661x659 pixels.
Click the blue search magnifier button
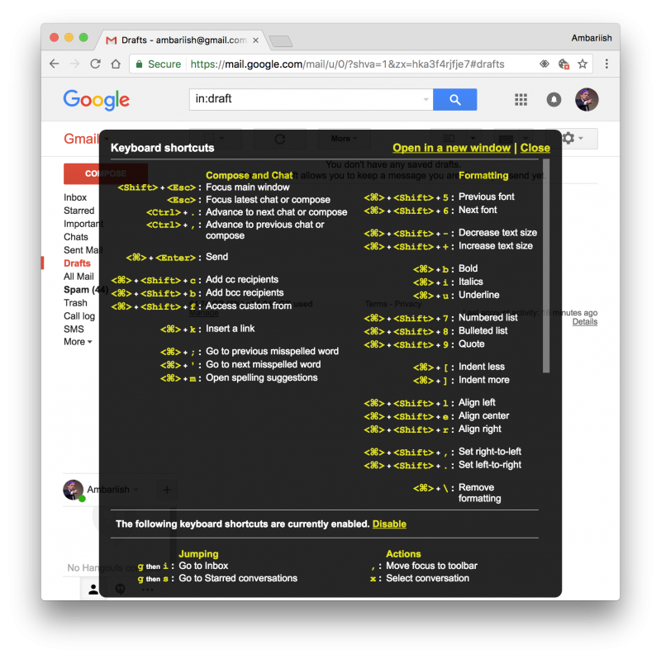pyautogui.click(x=455, y=99)
